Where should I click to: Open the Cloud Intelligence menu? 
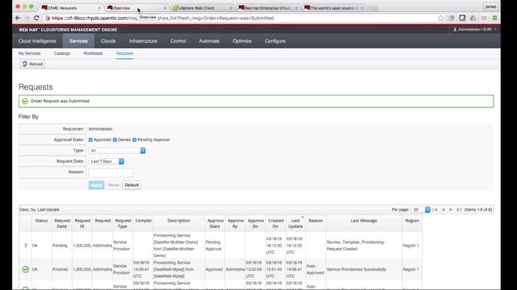point(37,41)
